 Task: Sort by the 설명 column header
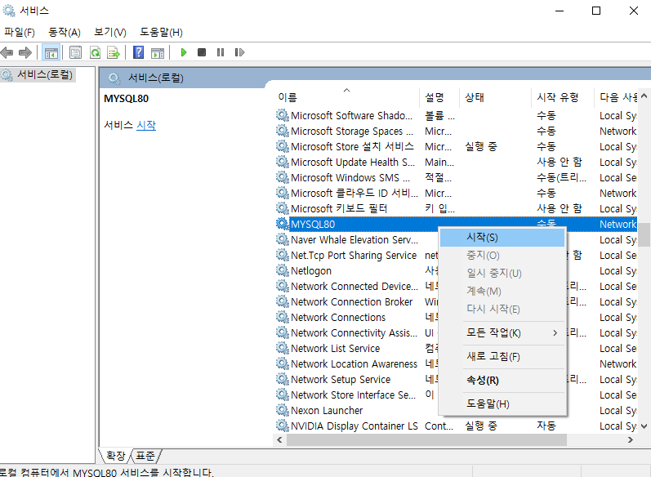[439, 97]
